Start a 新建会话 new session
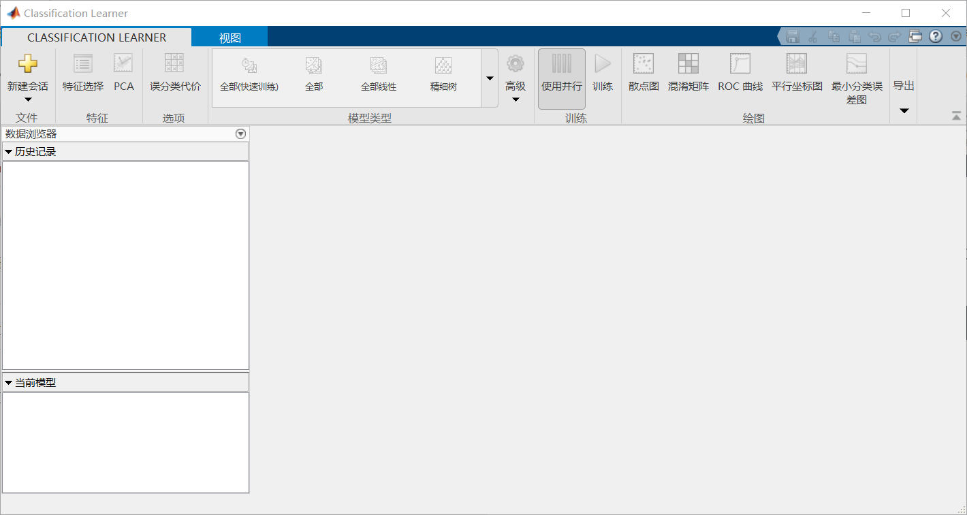 pyautogui.click(x=28, y=75)
